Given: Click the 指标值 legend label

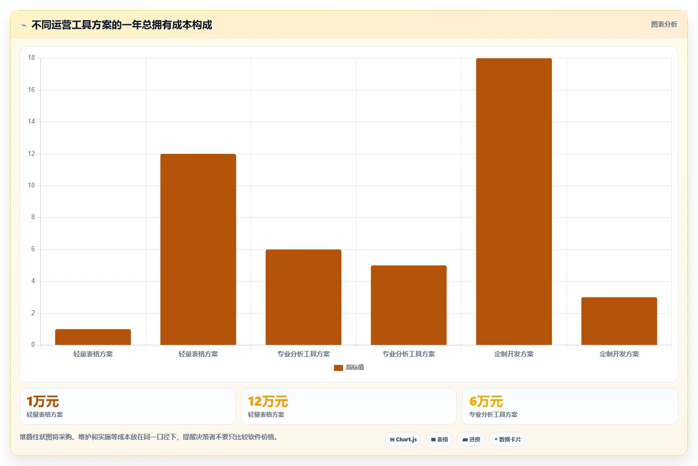Looking at the screenshot, I should coord(355,367).
